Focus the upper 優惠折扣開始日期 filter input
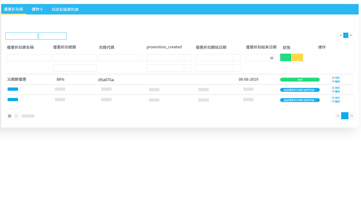The image size is (361, 212). click(214, 58)
